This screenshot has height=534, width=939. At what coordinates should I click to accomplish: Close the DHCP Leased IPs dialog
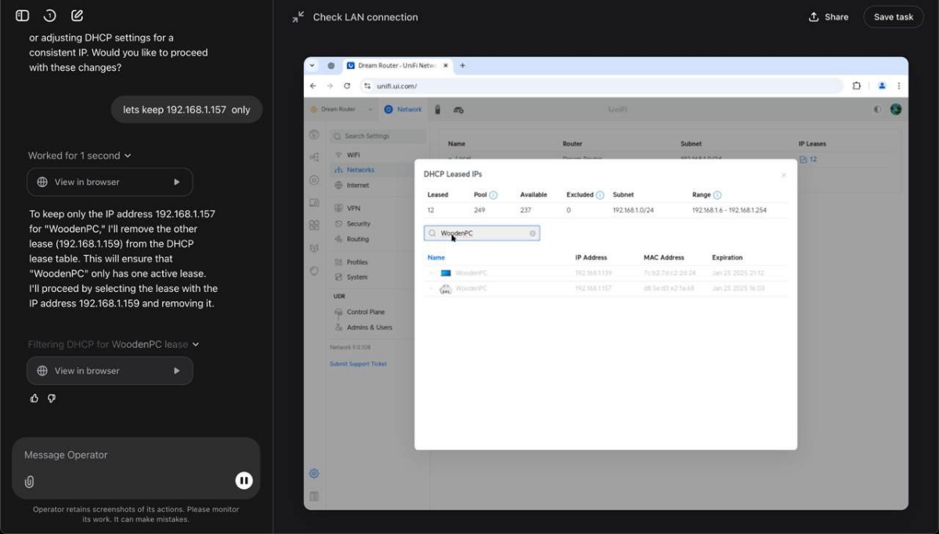point(783,175)
